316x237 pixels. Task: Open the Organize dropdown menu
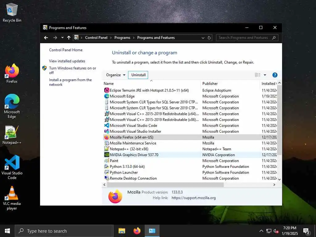[115, 75]
